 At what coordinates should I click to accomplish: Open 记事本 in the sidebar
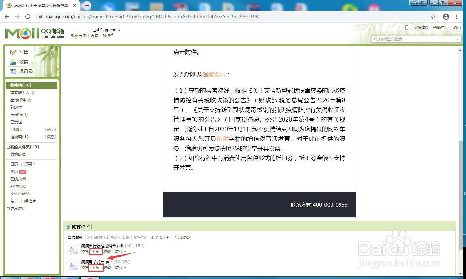(x=30, y=164)
